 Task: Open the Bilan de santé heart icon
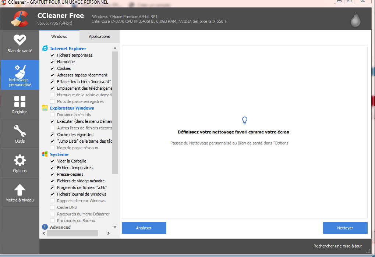pos(20,40)
